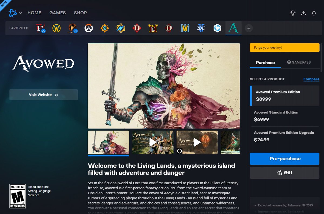Select the Warcraft Rumble lightning gear icon
This screenshot has height=214, width=324.
coord(121,28)
